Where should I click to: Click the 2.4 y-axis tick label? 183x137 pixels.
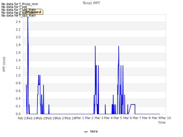[18, 22]
